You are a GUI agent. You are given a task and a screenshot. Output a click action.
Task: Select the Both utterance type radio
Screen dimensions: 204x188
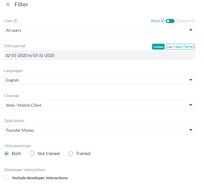click(x=7, y=154)
